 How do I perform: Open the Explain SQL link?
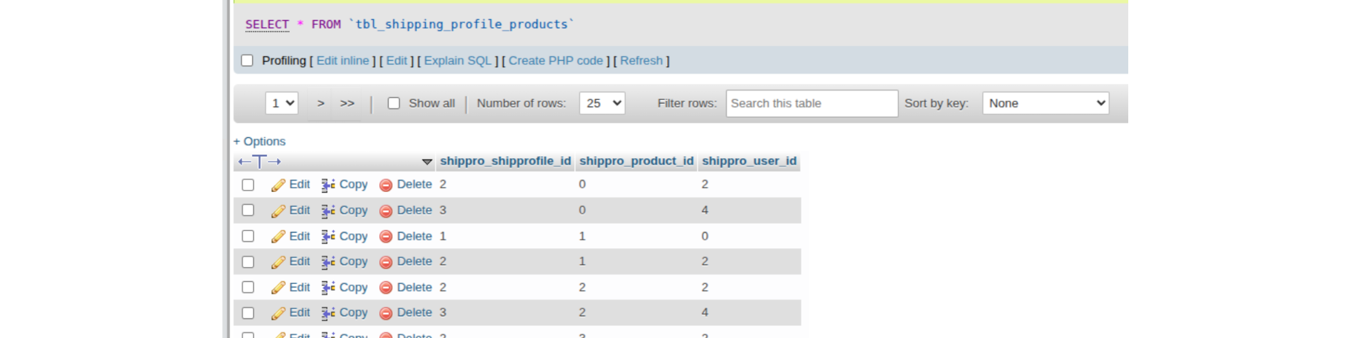tap(458, 61)
